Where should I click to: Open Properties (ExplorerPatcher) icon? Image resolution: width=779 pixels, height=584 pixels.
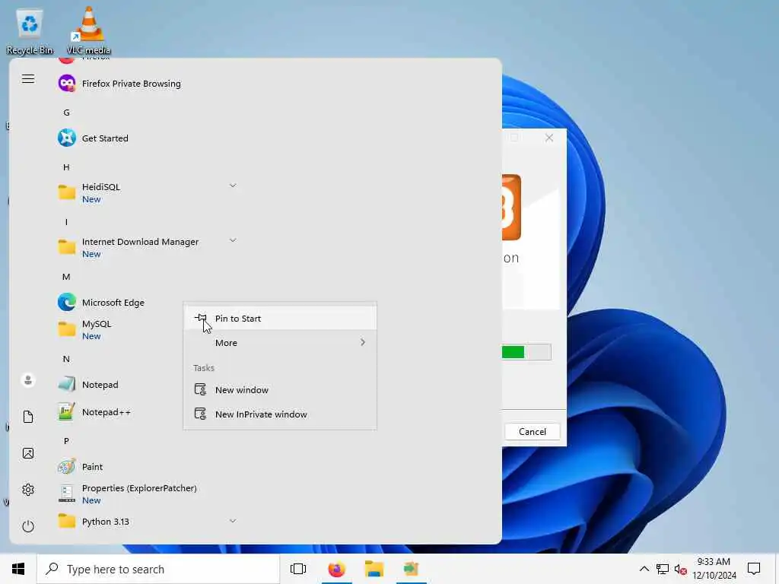click(x=67, y=494)
